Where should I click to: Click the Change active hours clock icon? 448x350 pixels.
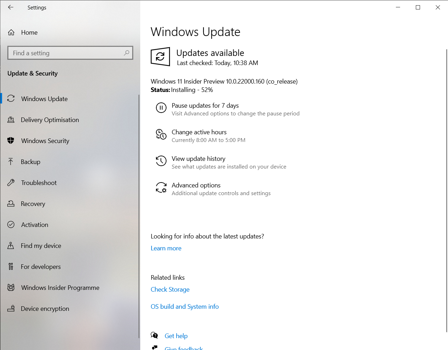click(x=161, y=134)
